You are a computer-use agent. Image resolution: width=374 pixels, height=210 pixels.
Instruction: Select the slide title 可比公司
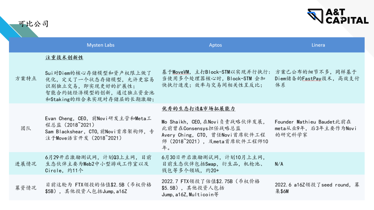click(33, 24)
